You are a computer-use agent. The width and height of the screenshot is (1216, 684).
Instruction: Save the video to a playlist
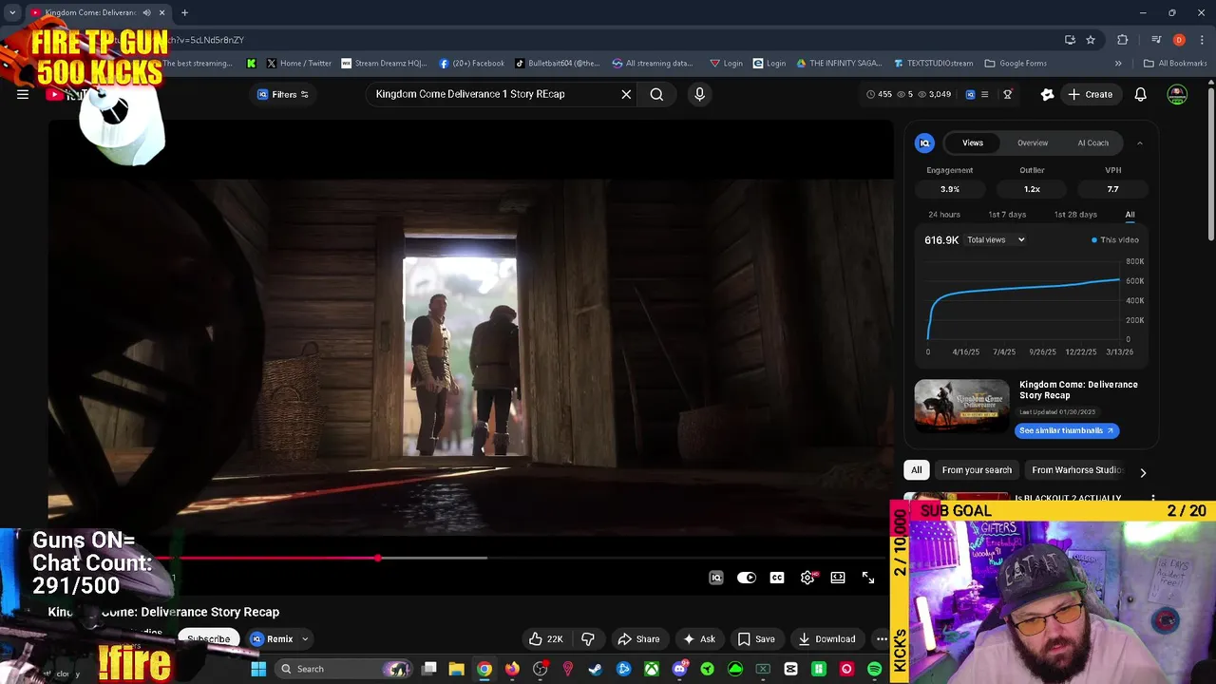(x=756, y=638)
